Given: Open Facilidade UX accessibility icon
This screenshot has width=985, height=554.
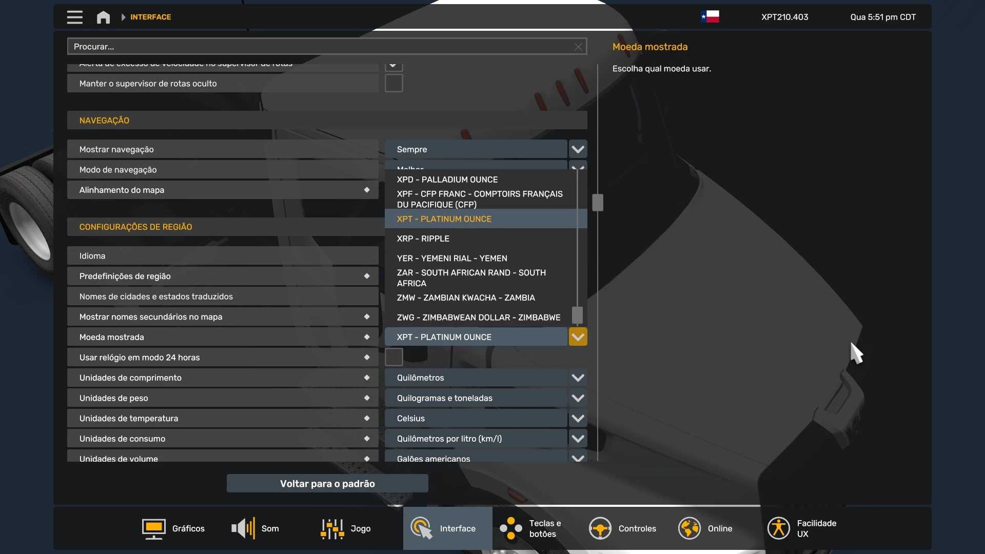Looking at the screenshot, I should [x=778, y=528].
